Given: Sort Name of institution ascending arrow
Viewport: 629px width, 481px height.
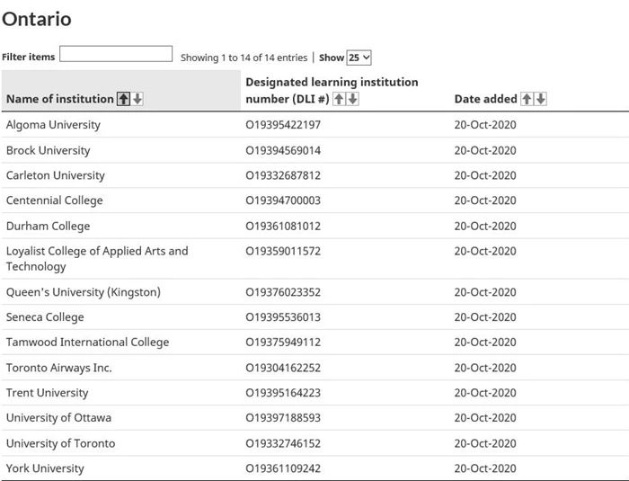Looking at the screenshot, I should [124, 99].
